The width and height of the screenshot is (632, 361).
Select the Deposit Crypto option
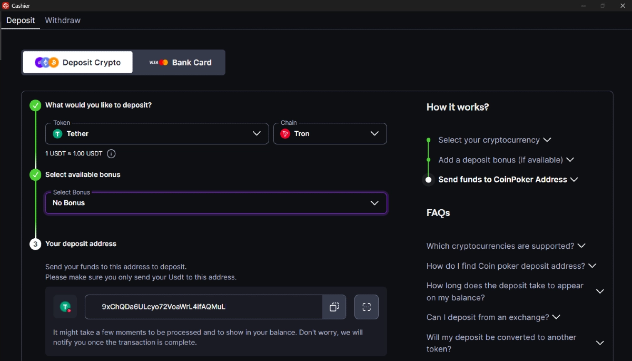78,62
